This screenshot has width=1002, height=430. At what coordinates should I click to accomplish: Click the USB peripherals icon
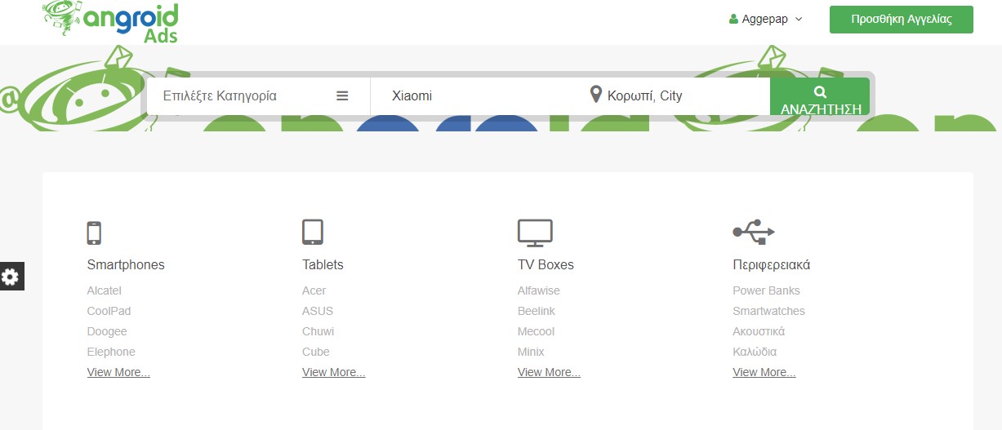754,232
